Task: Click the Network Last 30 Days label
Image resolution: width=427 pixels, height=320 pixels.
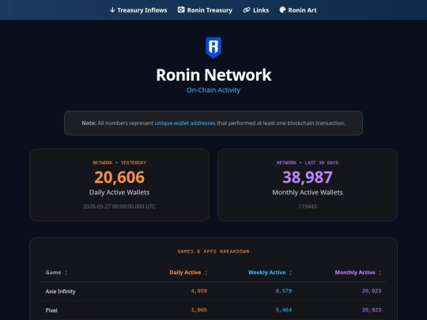Action: pos(308,163)
